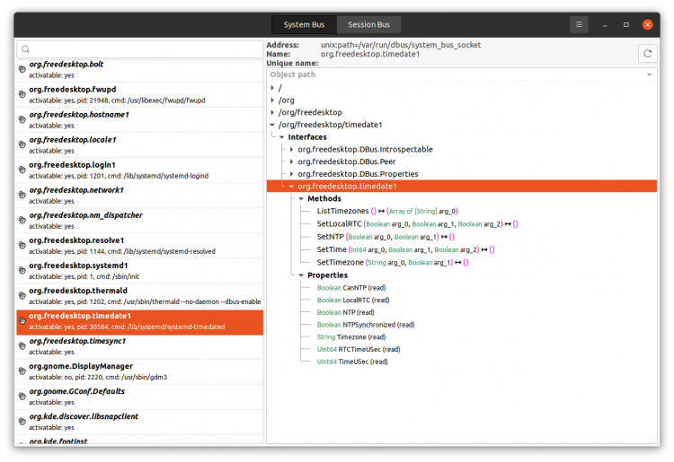
Task: Click the gear icon beside org.freedesktop.systemd1
Action: click(x=22, y=270)
